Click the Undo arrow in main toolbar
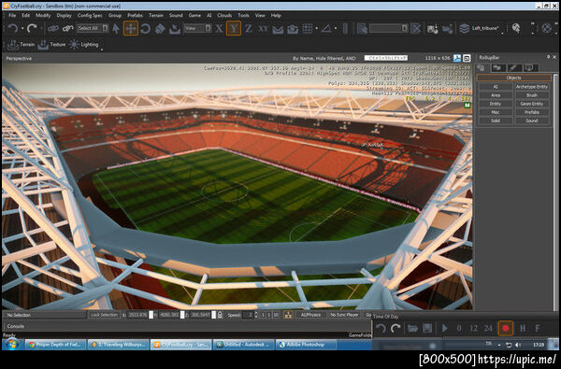The height and width of the screenshot is (369, 561). [x=13, y=28]
